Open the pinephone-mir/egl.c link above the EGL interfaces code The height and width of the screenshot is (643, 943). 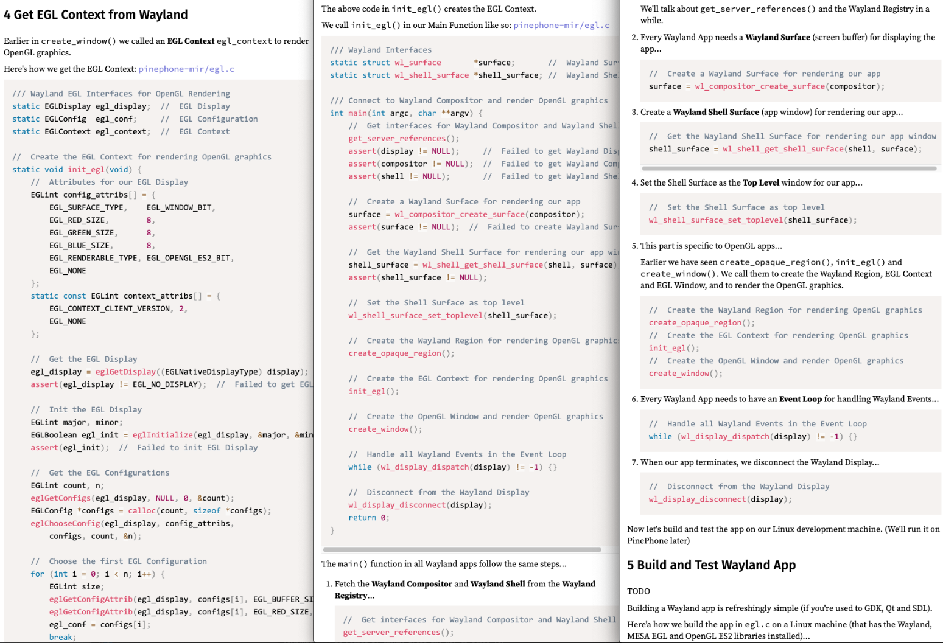tap(186, 69)
